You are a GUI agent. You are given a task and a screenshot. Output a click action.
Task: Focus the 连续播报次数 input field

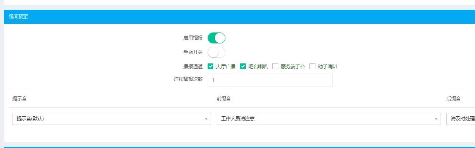click(270, 80)
